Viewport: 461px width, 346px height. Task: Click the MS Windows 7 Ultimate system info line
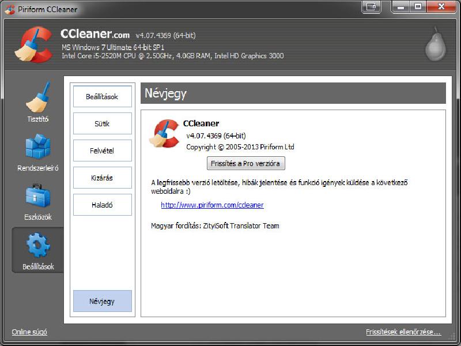[113, 47]
